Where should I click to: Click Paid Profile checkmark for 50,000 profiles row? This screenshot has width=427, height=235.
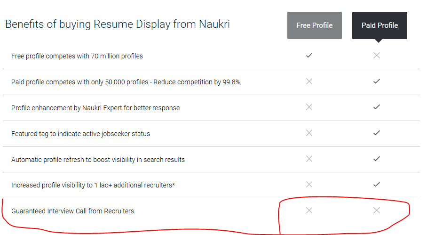click(x=377, y=81)
